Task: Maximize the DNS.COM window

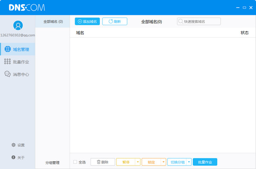Action: pyautogui.click(x=244, y=8)
